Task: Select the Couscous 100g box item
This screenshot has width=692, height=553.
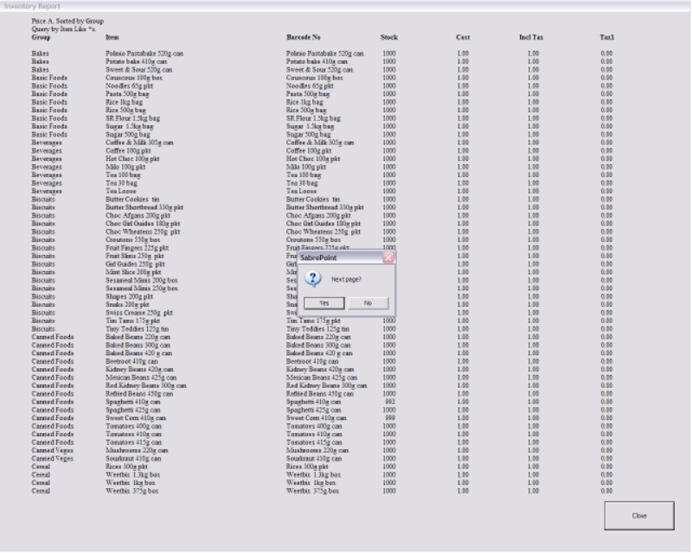Action: [134, 78]
